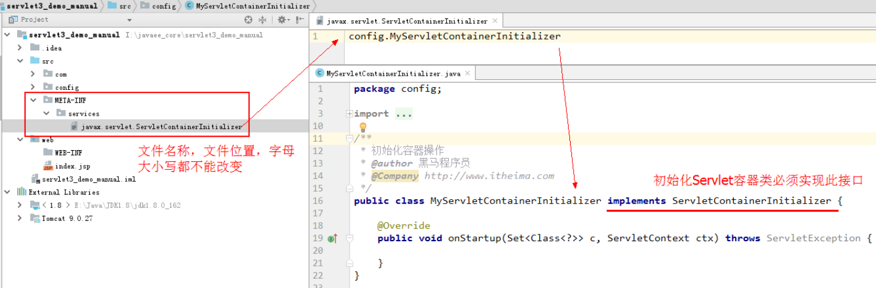
Task: Click the hide Project panel icon
Action: [300, 20]
